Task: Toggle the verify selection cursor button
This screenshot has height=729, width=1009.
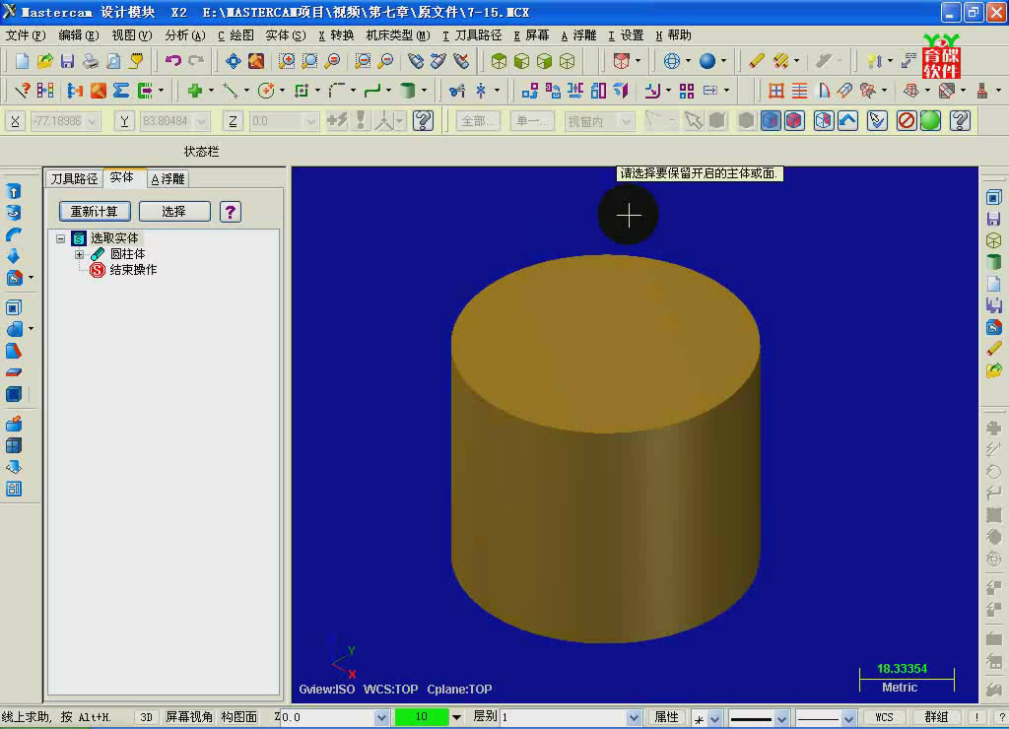Action: (x=876, y=121)
